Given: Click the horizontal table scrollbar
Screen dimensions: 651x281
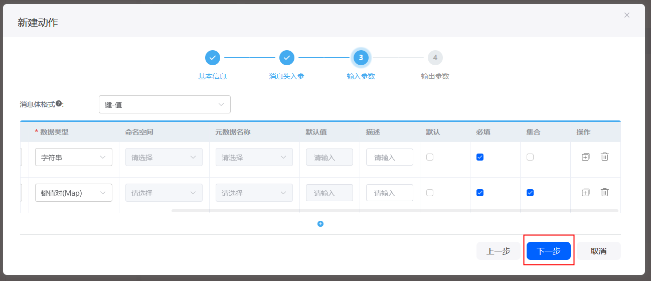Looking at the screenshot, I should (x=396, y=211).
